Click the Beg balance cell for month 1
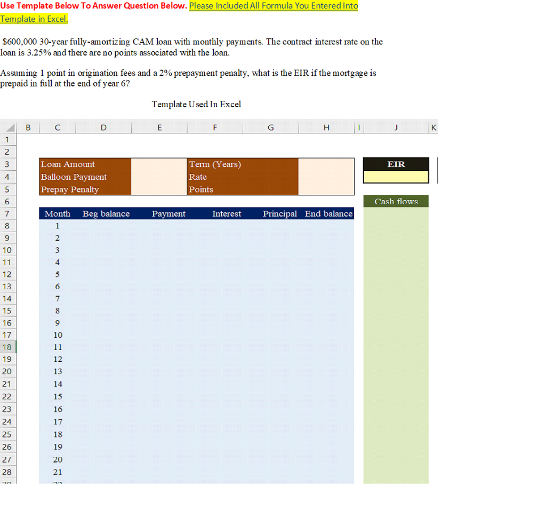 (x=103, y=226)
